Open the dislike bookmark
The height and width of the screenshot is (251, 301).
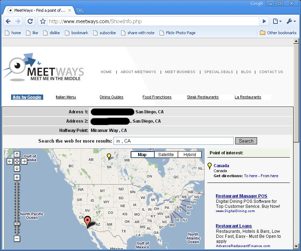(x=52, y=33)
